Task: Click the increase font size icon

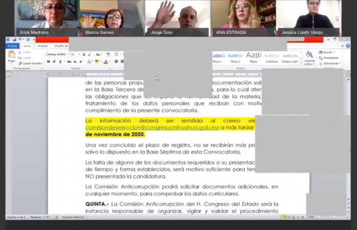Action: (84, 54)
